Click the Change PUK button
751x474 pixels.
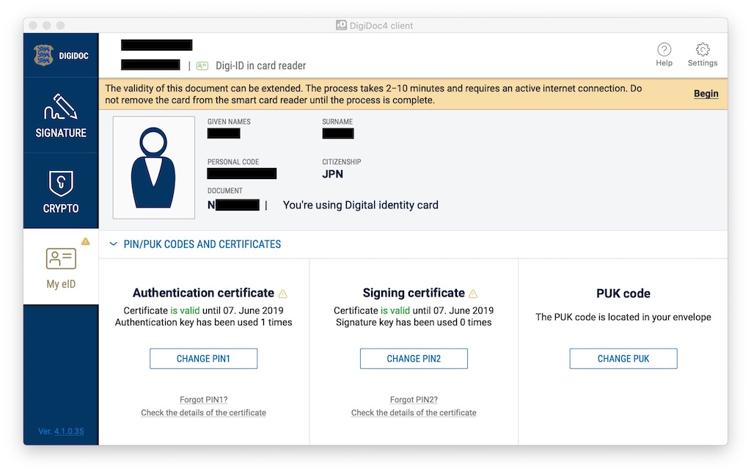click(x=623, y=359)
